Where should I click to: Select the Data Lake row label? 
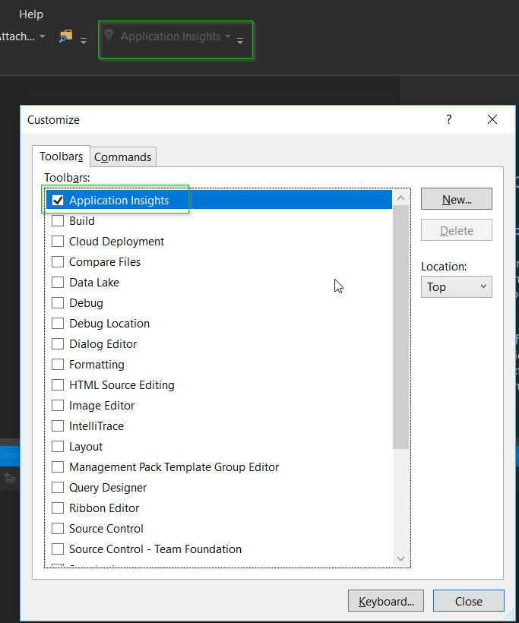tap(94, 283)
